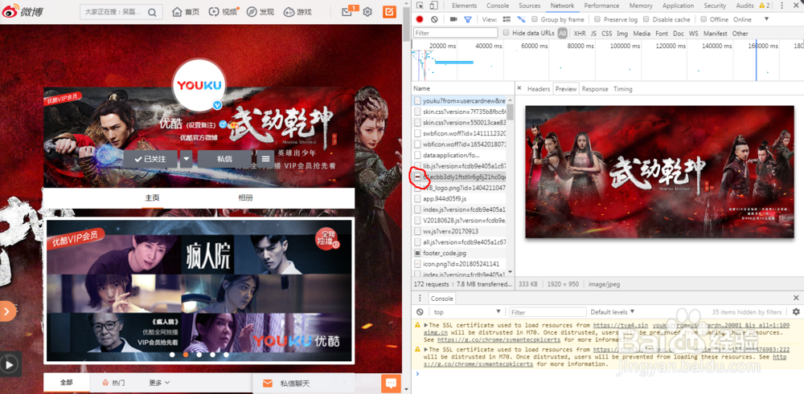The width and height of the screenshot is (804, 394).
Task: Open Weibo home 首页 icon
Action: [x=186, y=12]
